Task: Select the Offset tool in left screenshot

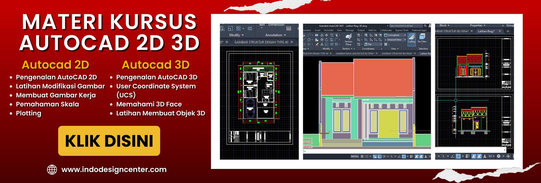Action: (x=250, y=28)
